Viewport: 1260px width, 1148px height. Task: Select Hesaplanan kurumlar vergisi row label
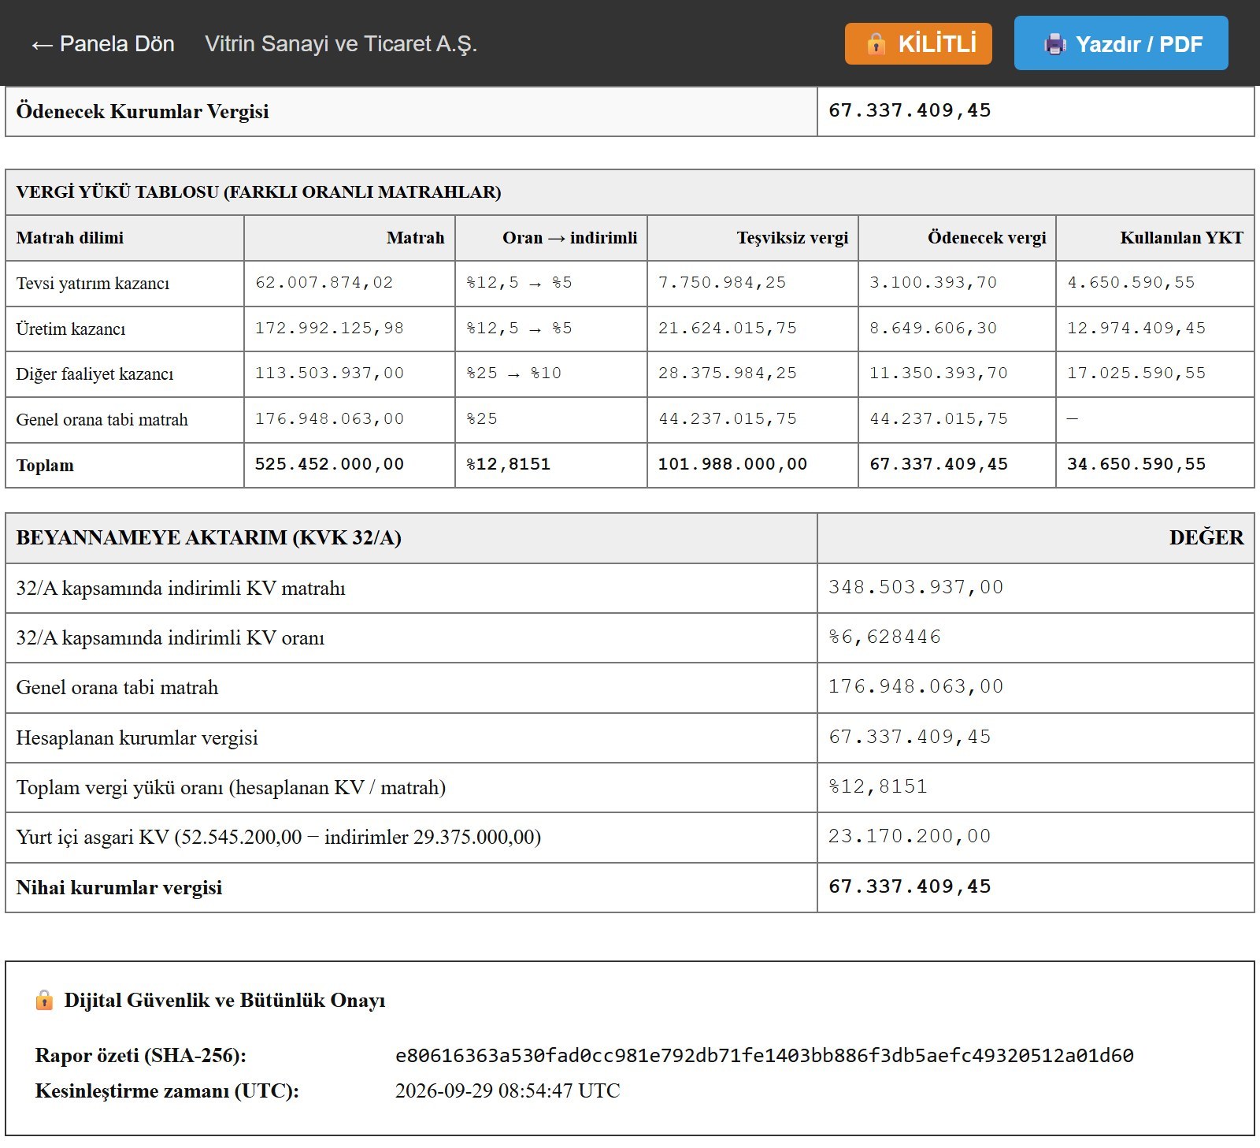click(x=137, y=737)
